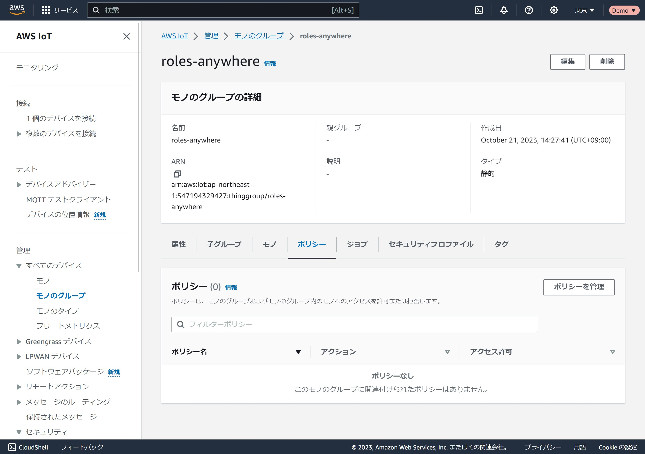Open the notifications bell icon
This screenshot has height=454, width=645.
click(x=504, y=10)
